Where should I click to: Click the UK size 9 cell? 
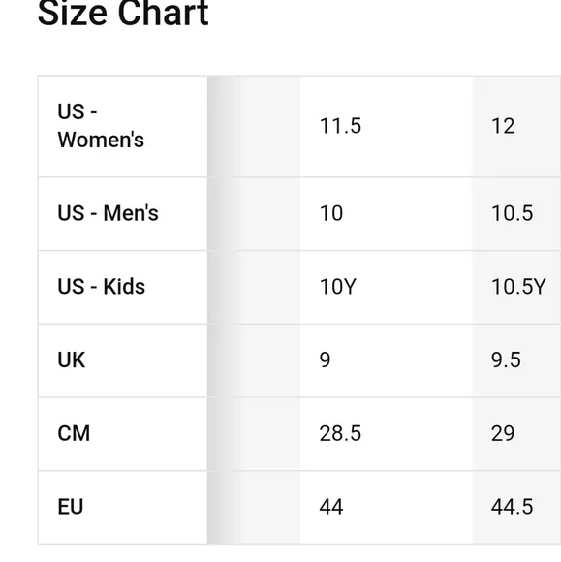click(387, 360)
